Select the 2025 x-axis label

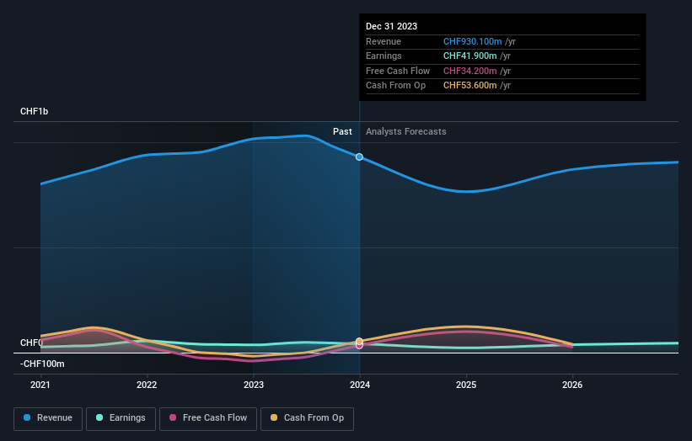466,385
